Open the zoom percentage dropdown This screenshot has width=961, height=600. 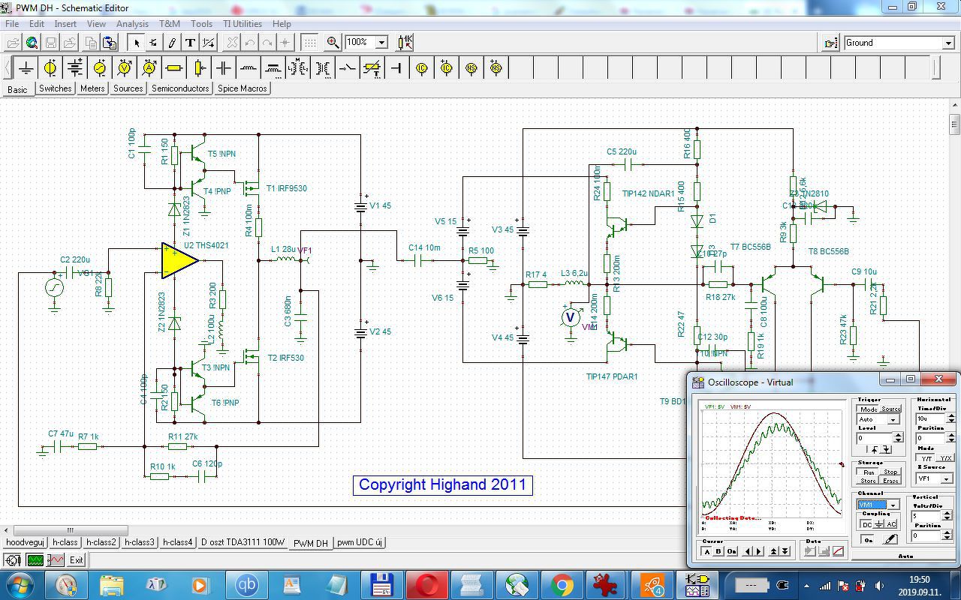click(381, 43)
